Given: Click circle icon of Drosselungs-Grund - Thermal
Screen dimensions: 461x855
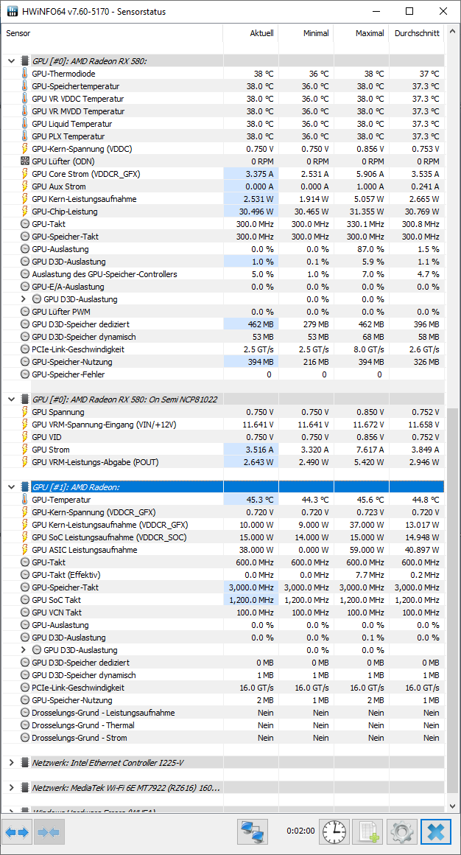Looking at the screenshot, I should click(x=24, y=725).
